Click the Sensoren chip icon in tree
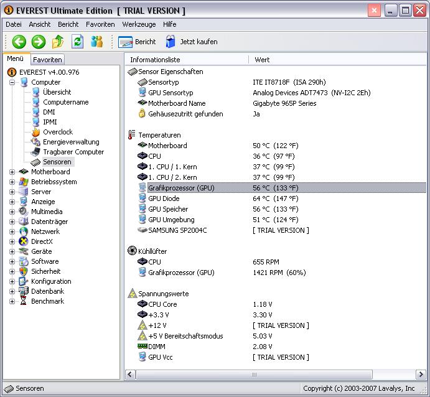 point(35,162)
